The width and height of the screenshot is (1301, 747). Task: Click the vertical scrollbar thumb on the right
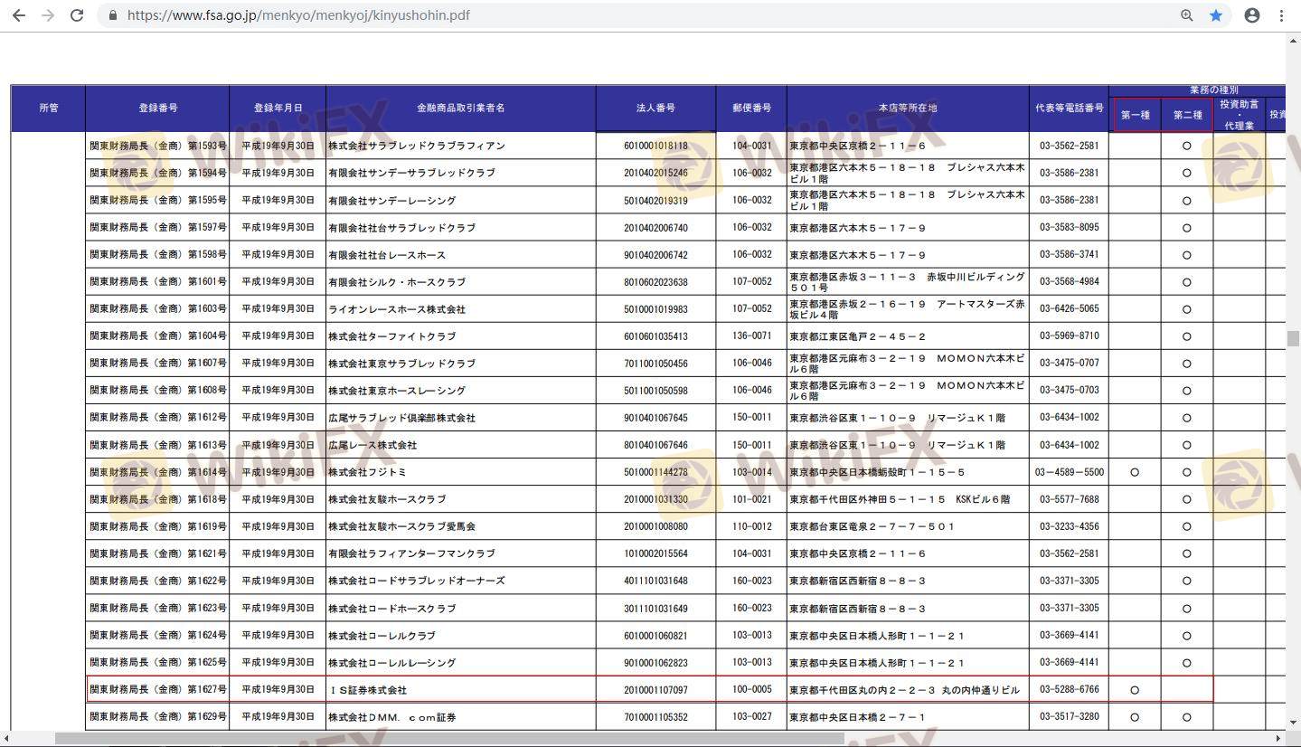[x=1293, y=338]
